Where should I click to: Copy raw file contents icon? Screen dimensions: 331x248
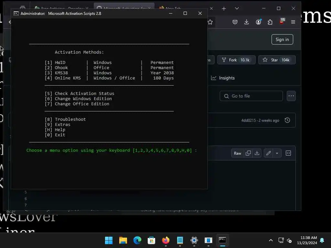click(248, 153)
